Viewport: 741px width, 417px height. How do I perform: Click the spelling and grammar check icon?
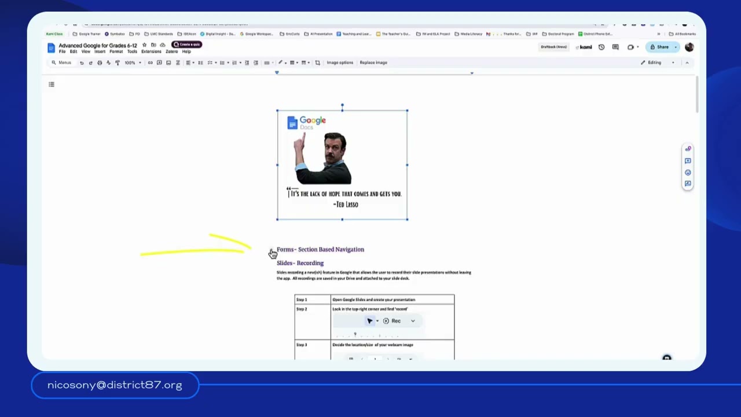tap(108, 63)
